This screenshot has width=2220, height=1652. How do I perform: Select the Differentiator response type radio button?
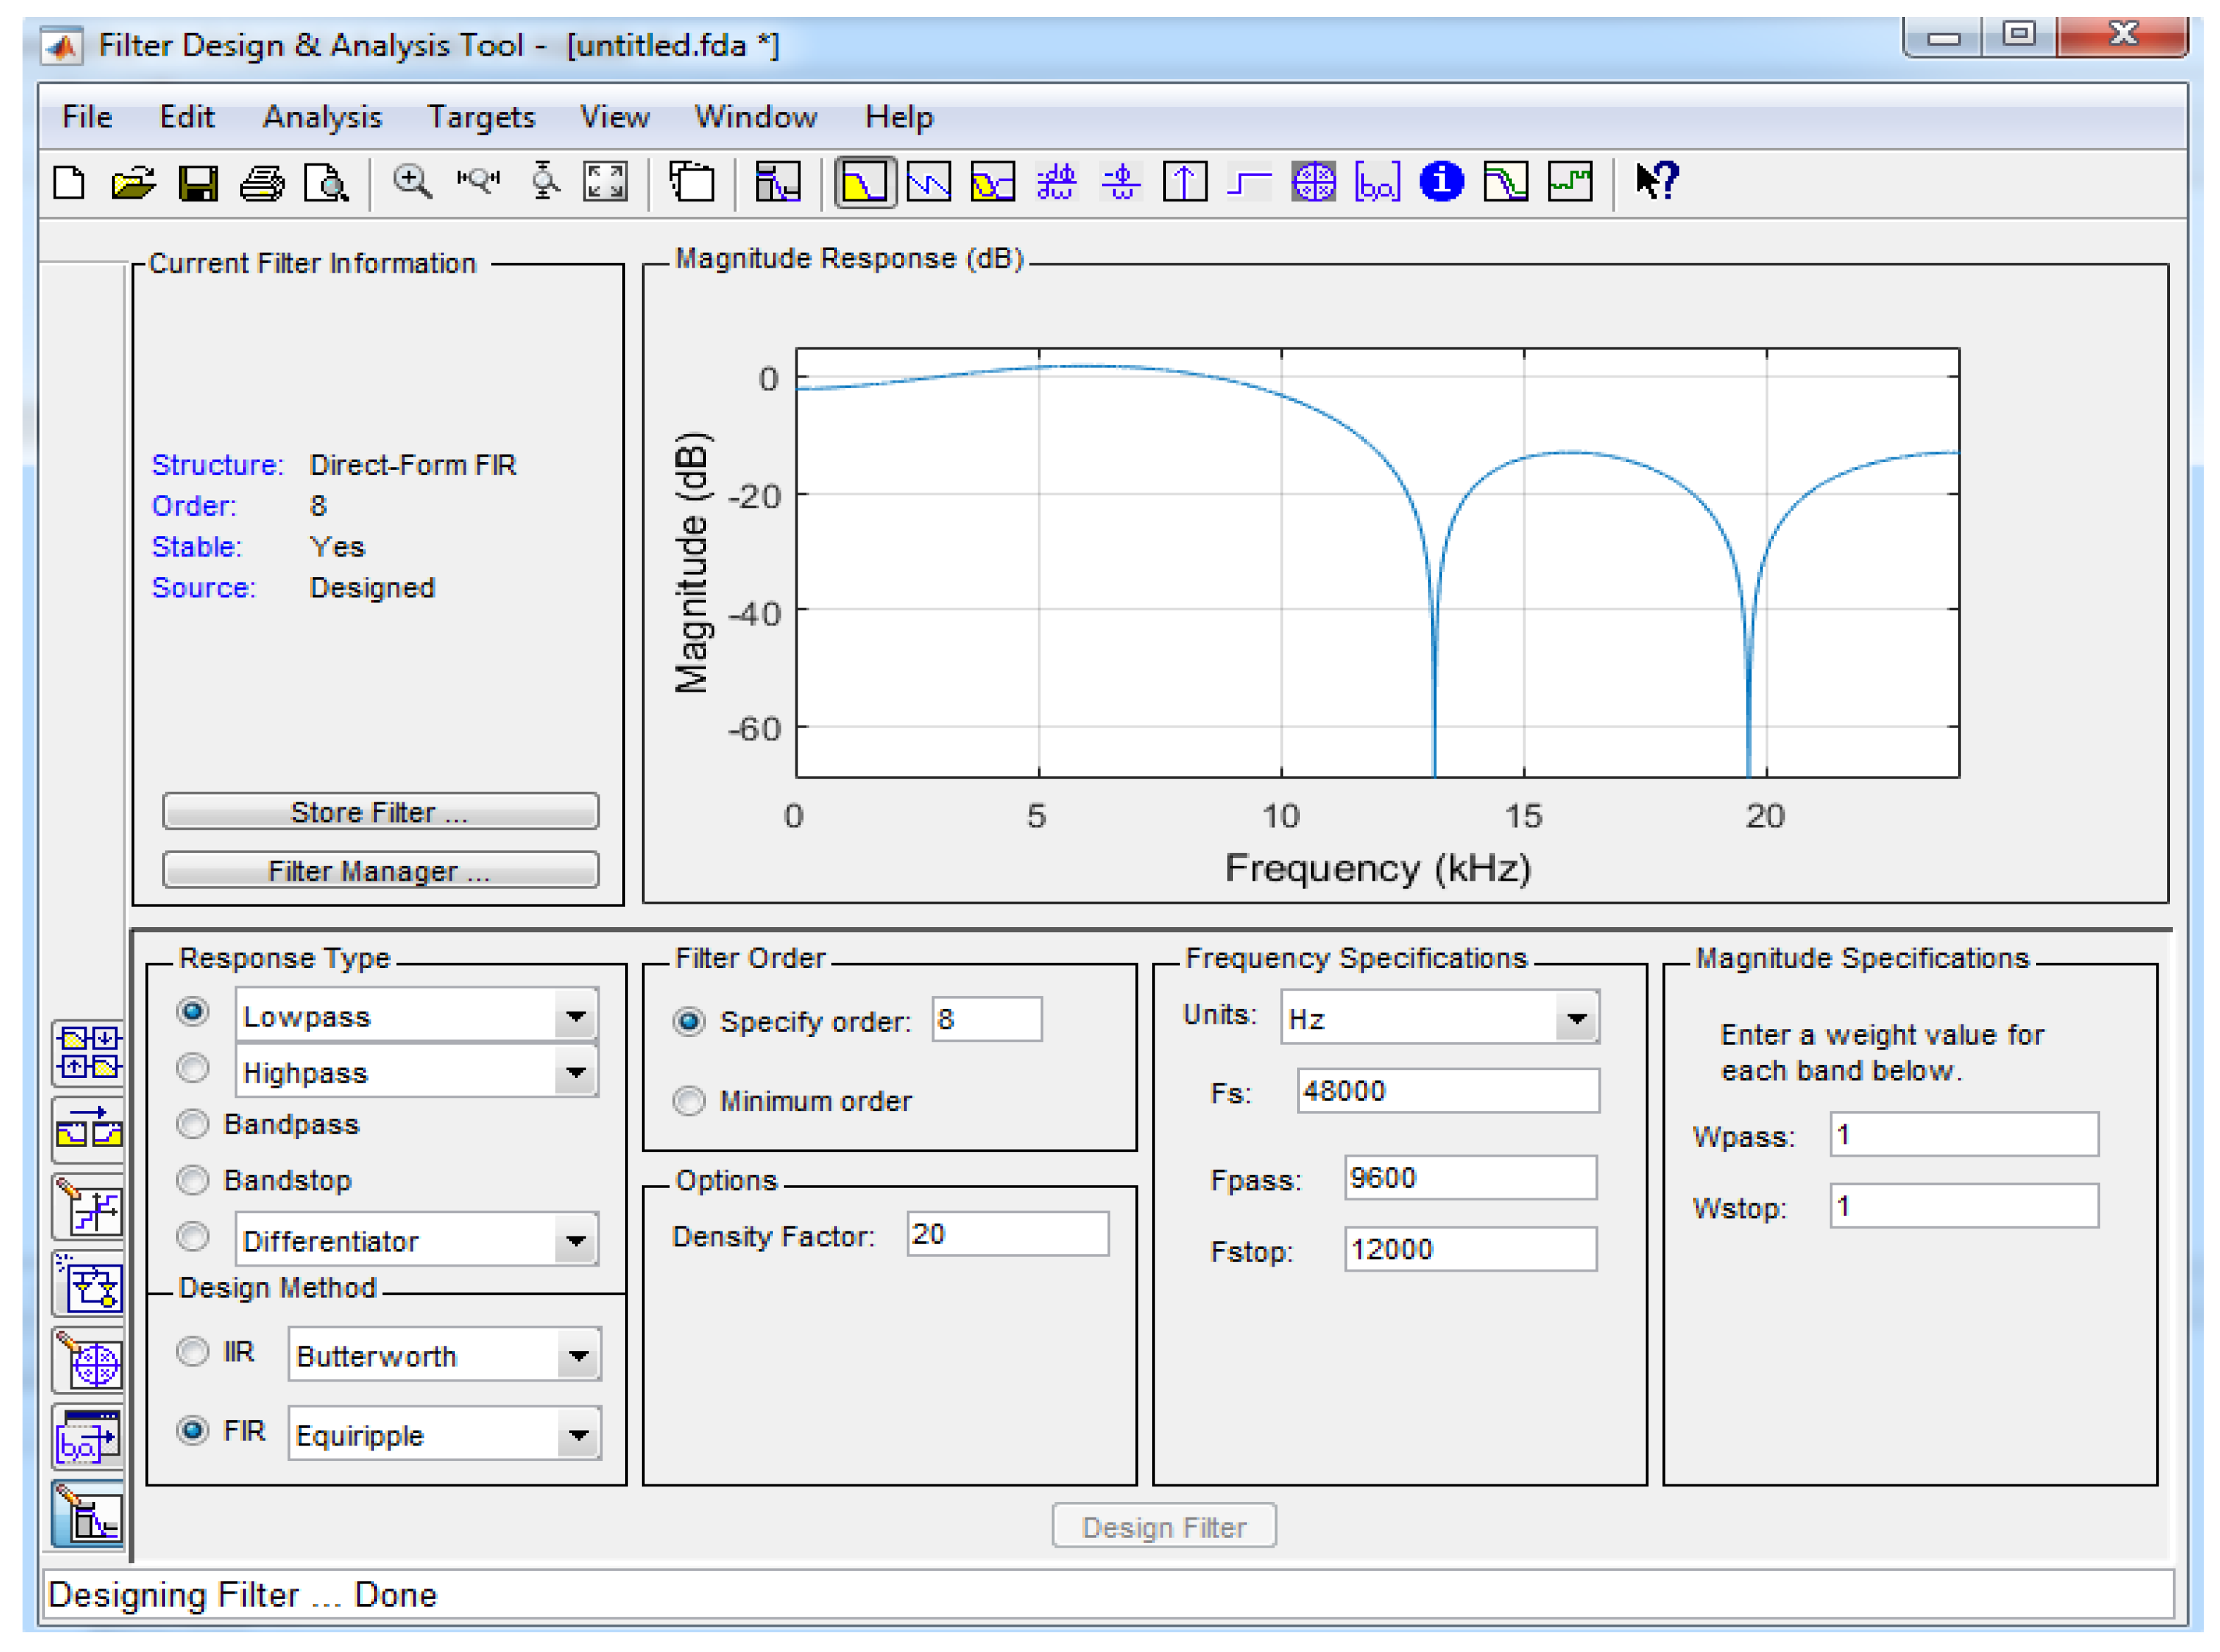(193, 1237)
